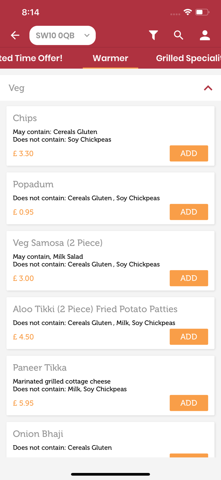Open the Grilled Specialities tab
The width and height of the screenshot is (221, 480).
click(188, 58)
